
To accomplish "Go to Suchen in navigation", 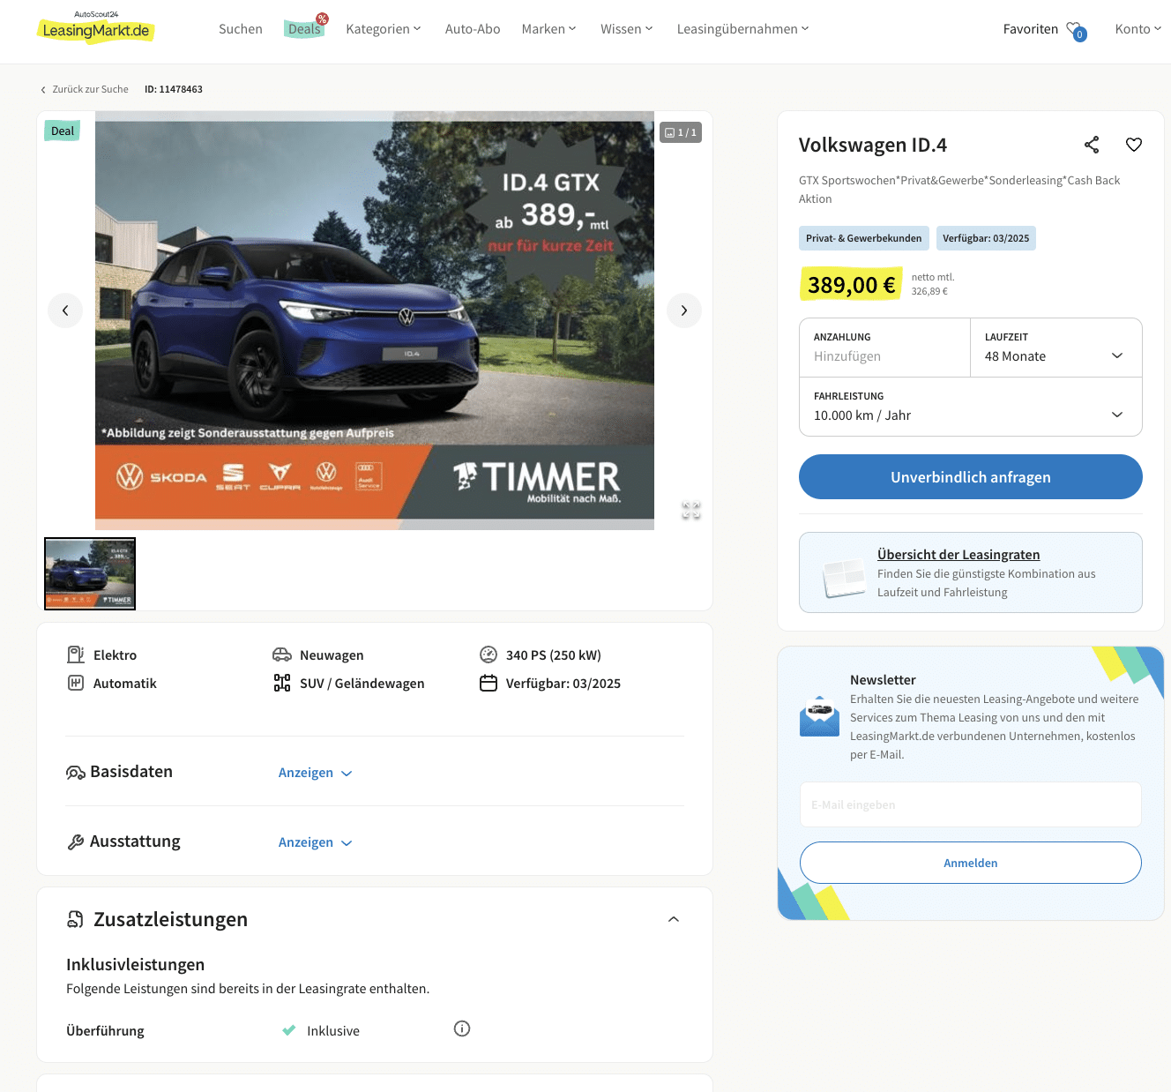I will [241, 29].
